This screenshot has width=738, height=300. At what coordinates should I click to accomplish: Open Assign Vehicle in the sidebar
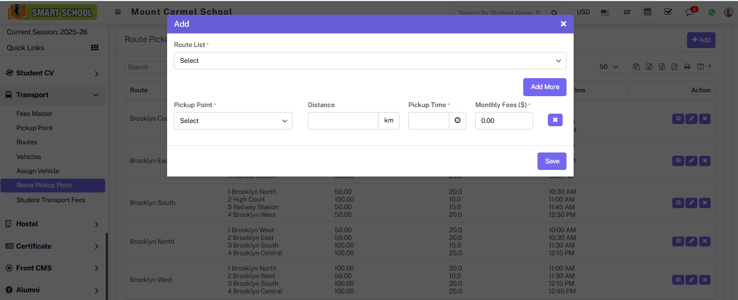tap(38, 171)
